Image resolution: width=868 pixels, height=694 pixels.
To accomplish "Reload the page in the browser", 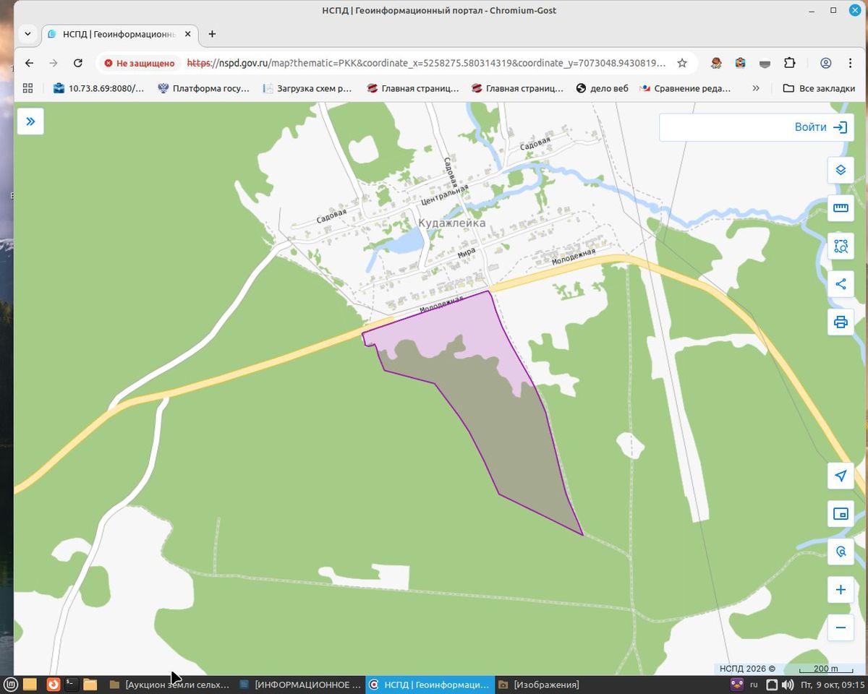I will [x=78, y=63].
